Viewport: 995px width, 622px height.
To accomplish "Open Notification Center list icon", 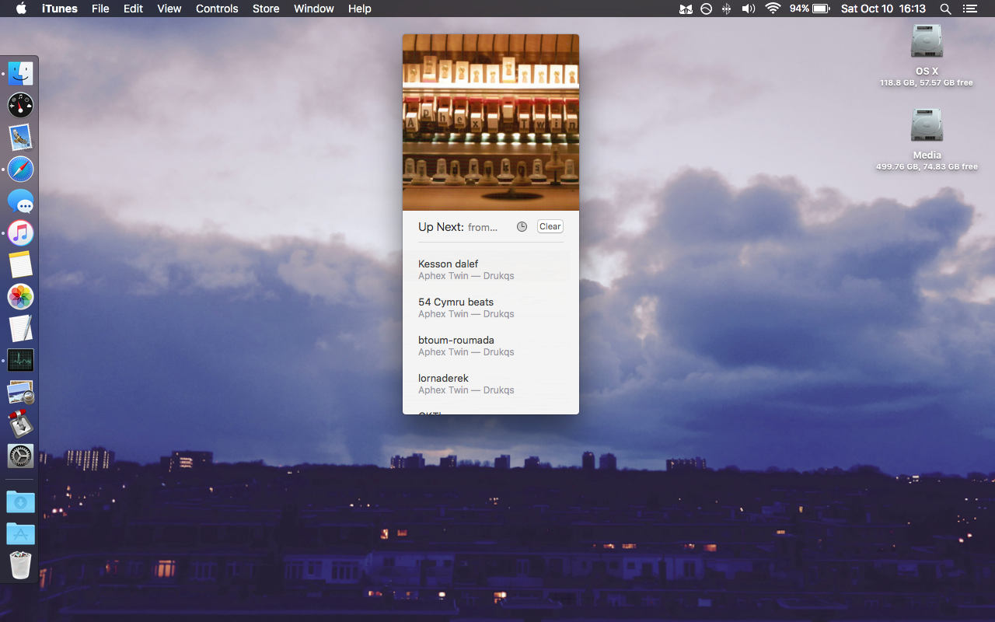I will click(x=969, y=9).
